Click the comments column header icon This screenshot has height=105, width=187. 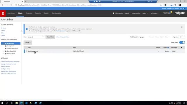click(181, 48)
